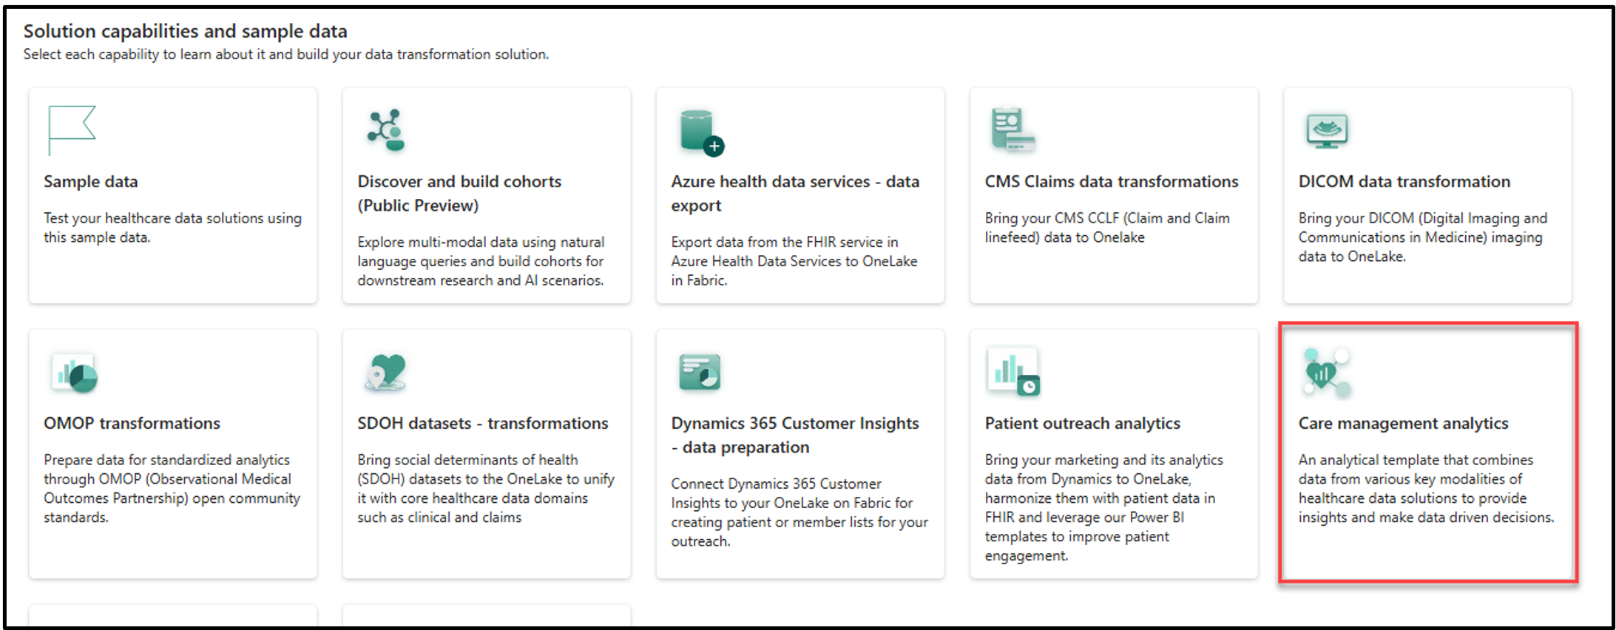Click 'Select each capability to learn' subtitle

click(x=286, y=54)
